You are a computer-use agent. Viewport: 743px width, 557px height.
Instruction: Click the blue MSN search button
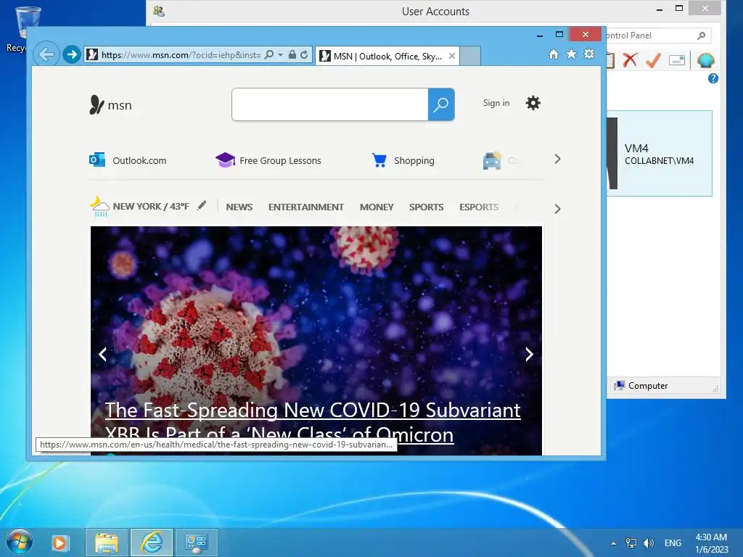tap(441, 104)
